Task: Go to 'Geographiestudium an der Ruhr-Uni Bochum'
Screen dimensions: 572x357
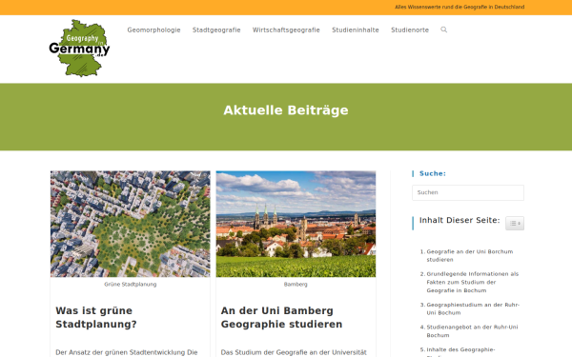Action: [x=473, y=308]
